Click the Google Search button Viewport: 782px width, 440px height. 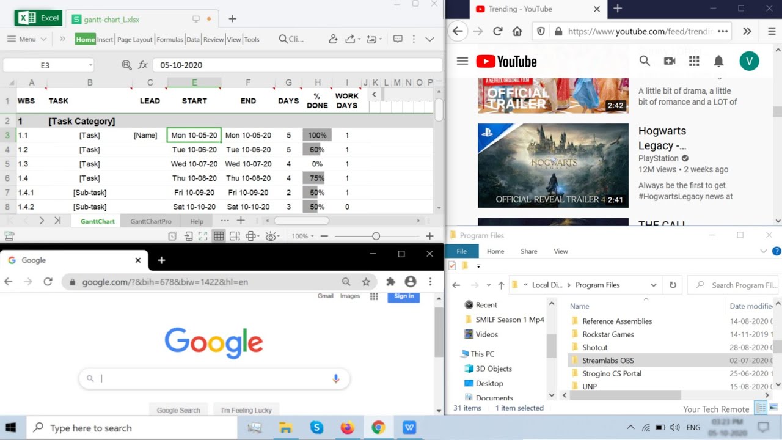pyautogui.click(x=178, y=410)
